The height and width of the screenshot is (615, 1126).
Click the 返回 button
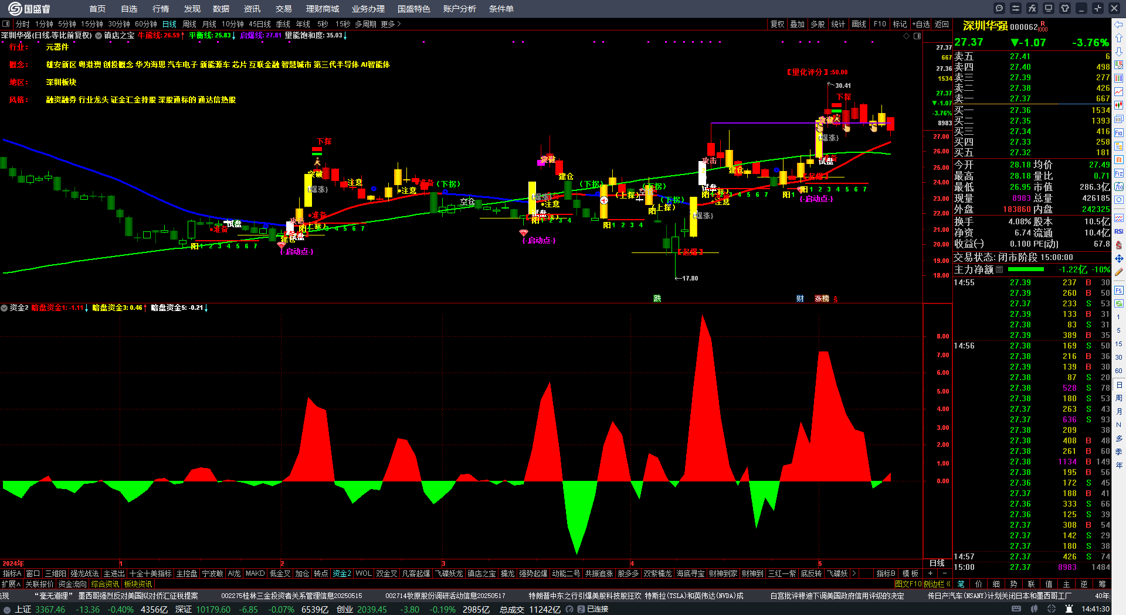(x=942, y=24)
